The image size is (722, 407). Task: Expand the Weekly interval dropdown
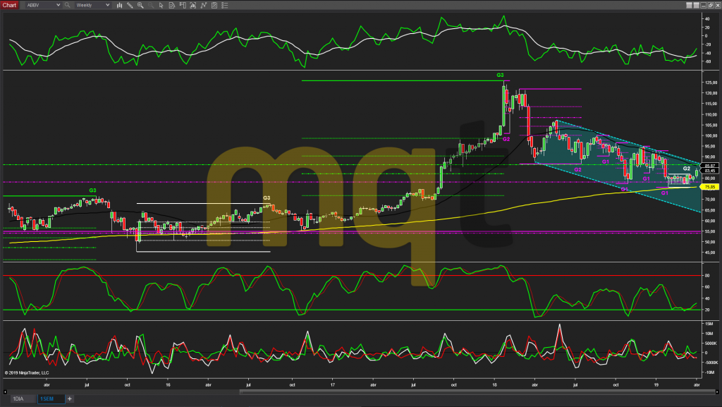click(x=107, y=5)
